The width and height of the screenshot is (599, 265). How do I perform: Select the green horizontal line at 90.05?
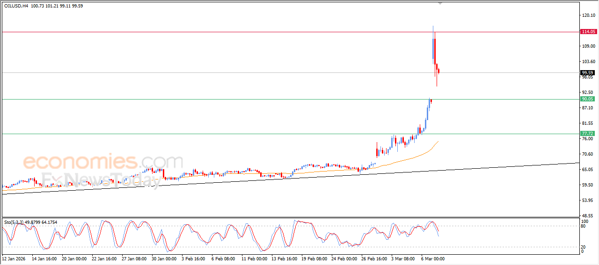[234, 99]
